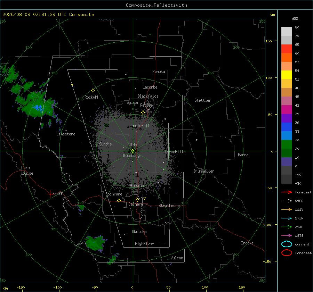Select the orange 111V arrow icon
Screen dimensions: 313x292
click(287, 209)
